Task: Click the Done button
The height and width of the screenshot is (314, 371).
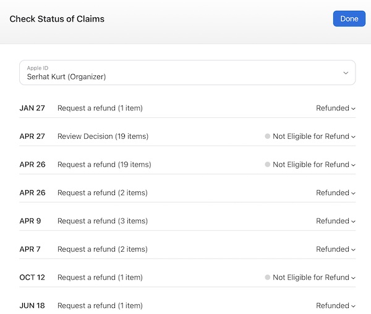Action: pyautogui.click(x=349, y=19)
